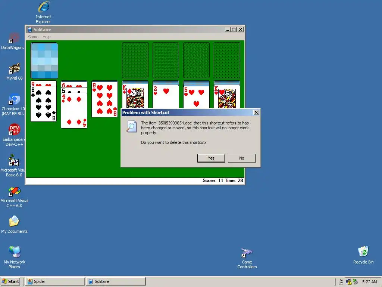Image resolution: width=382 pixels, height=287 pixels.
Task: Select the 4 of diamonds card
Action: click(x=74, y=111)
